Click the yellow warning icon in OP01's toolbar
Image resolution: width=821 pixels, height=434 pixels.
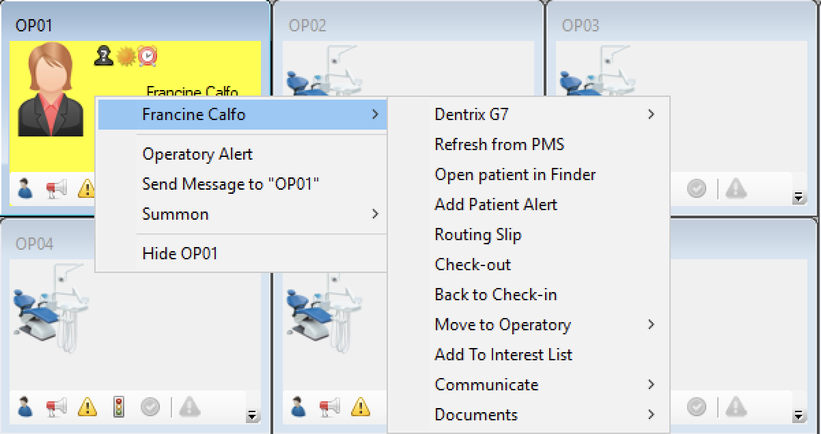[87, 188]
